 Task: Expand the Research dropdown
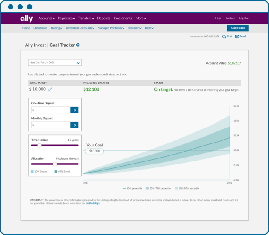pos(134,28)
